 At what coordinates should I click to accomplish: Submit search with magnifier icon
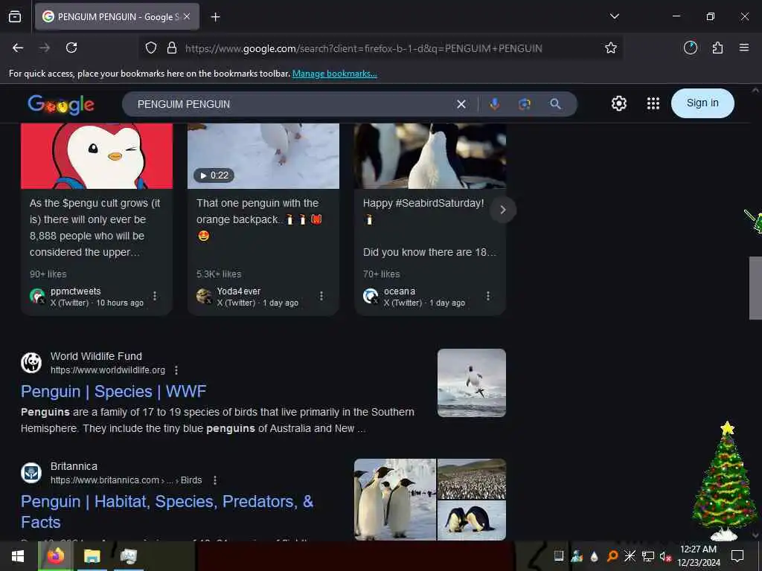[555, 104]
